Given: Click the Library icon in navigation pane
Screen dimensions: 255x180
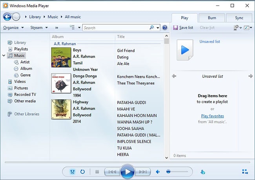Looking at the screenshot, I should point(10,42).
